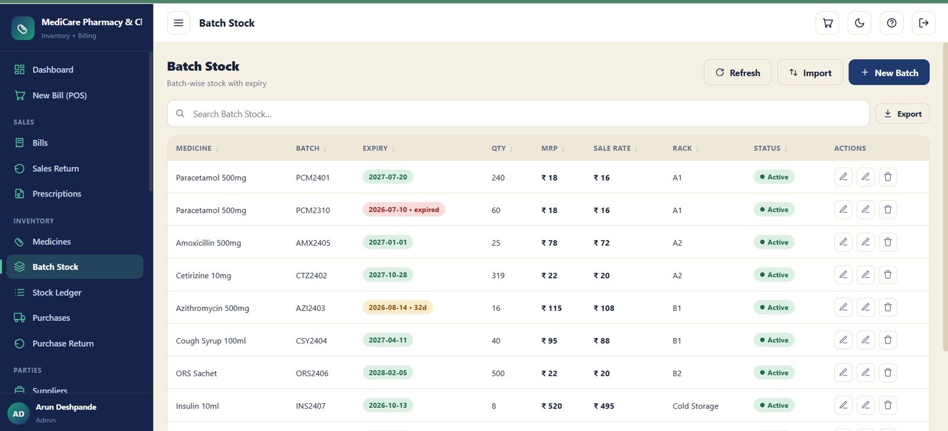
Task: Open Dashboard from the sidebar
Action: [75, 69]
